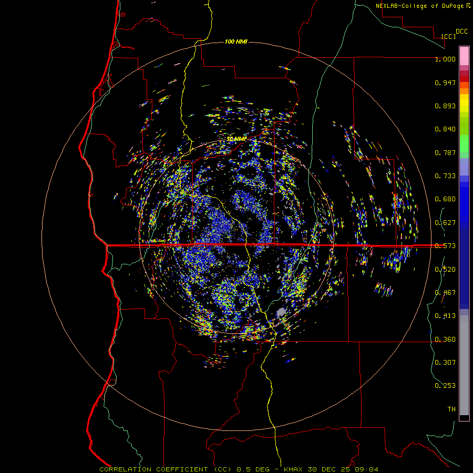Viewport: 473px width, 473px height.
Task: Click the 0.840 legend value
Action: coord(445,129)
